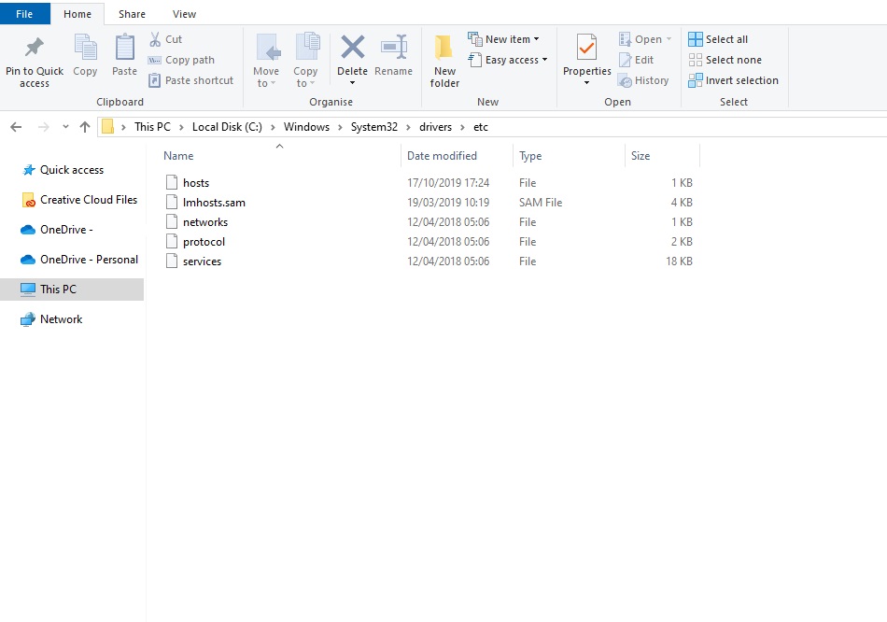Create a New folder
This screenshot has height=622, width=887.
(x=444, y=61)
